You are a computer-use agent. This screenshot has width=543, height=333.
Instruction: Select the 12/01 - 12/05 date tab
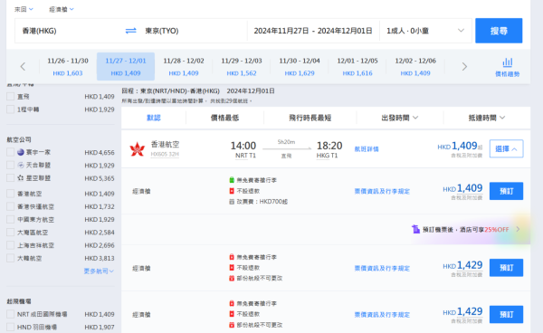tap(357, 66)
